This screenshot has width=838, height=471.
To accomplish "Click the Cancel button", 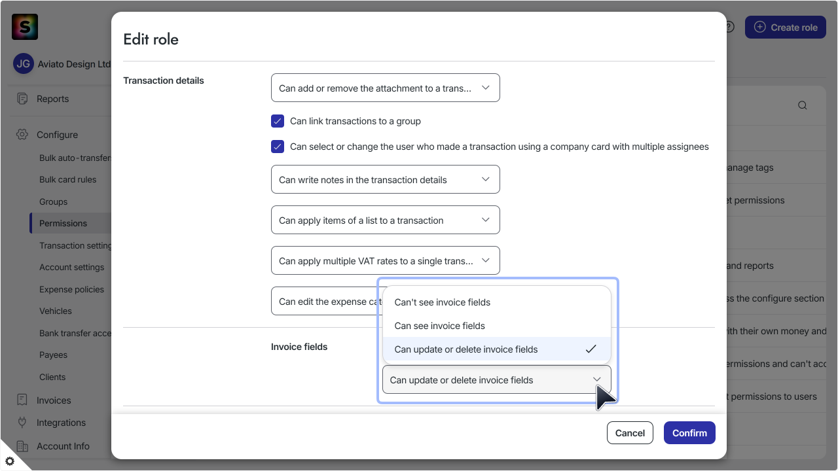I will point(630,433).
